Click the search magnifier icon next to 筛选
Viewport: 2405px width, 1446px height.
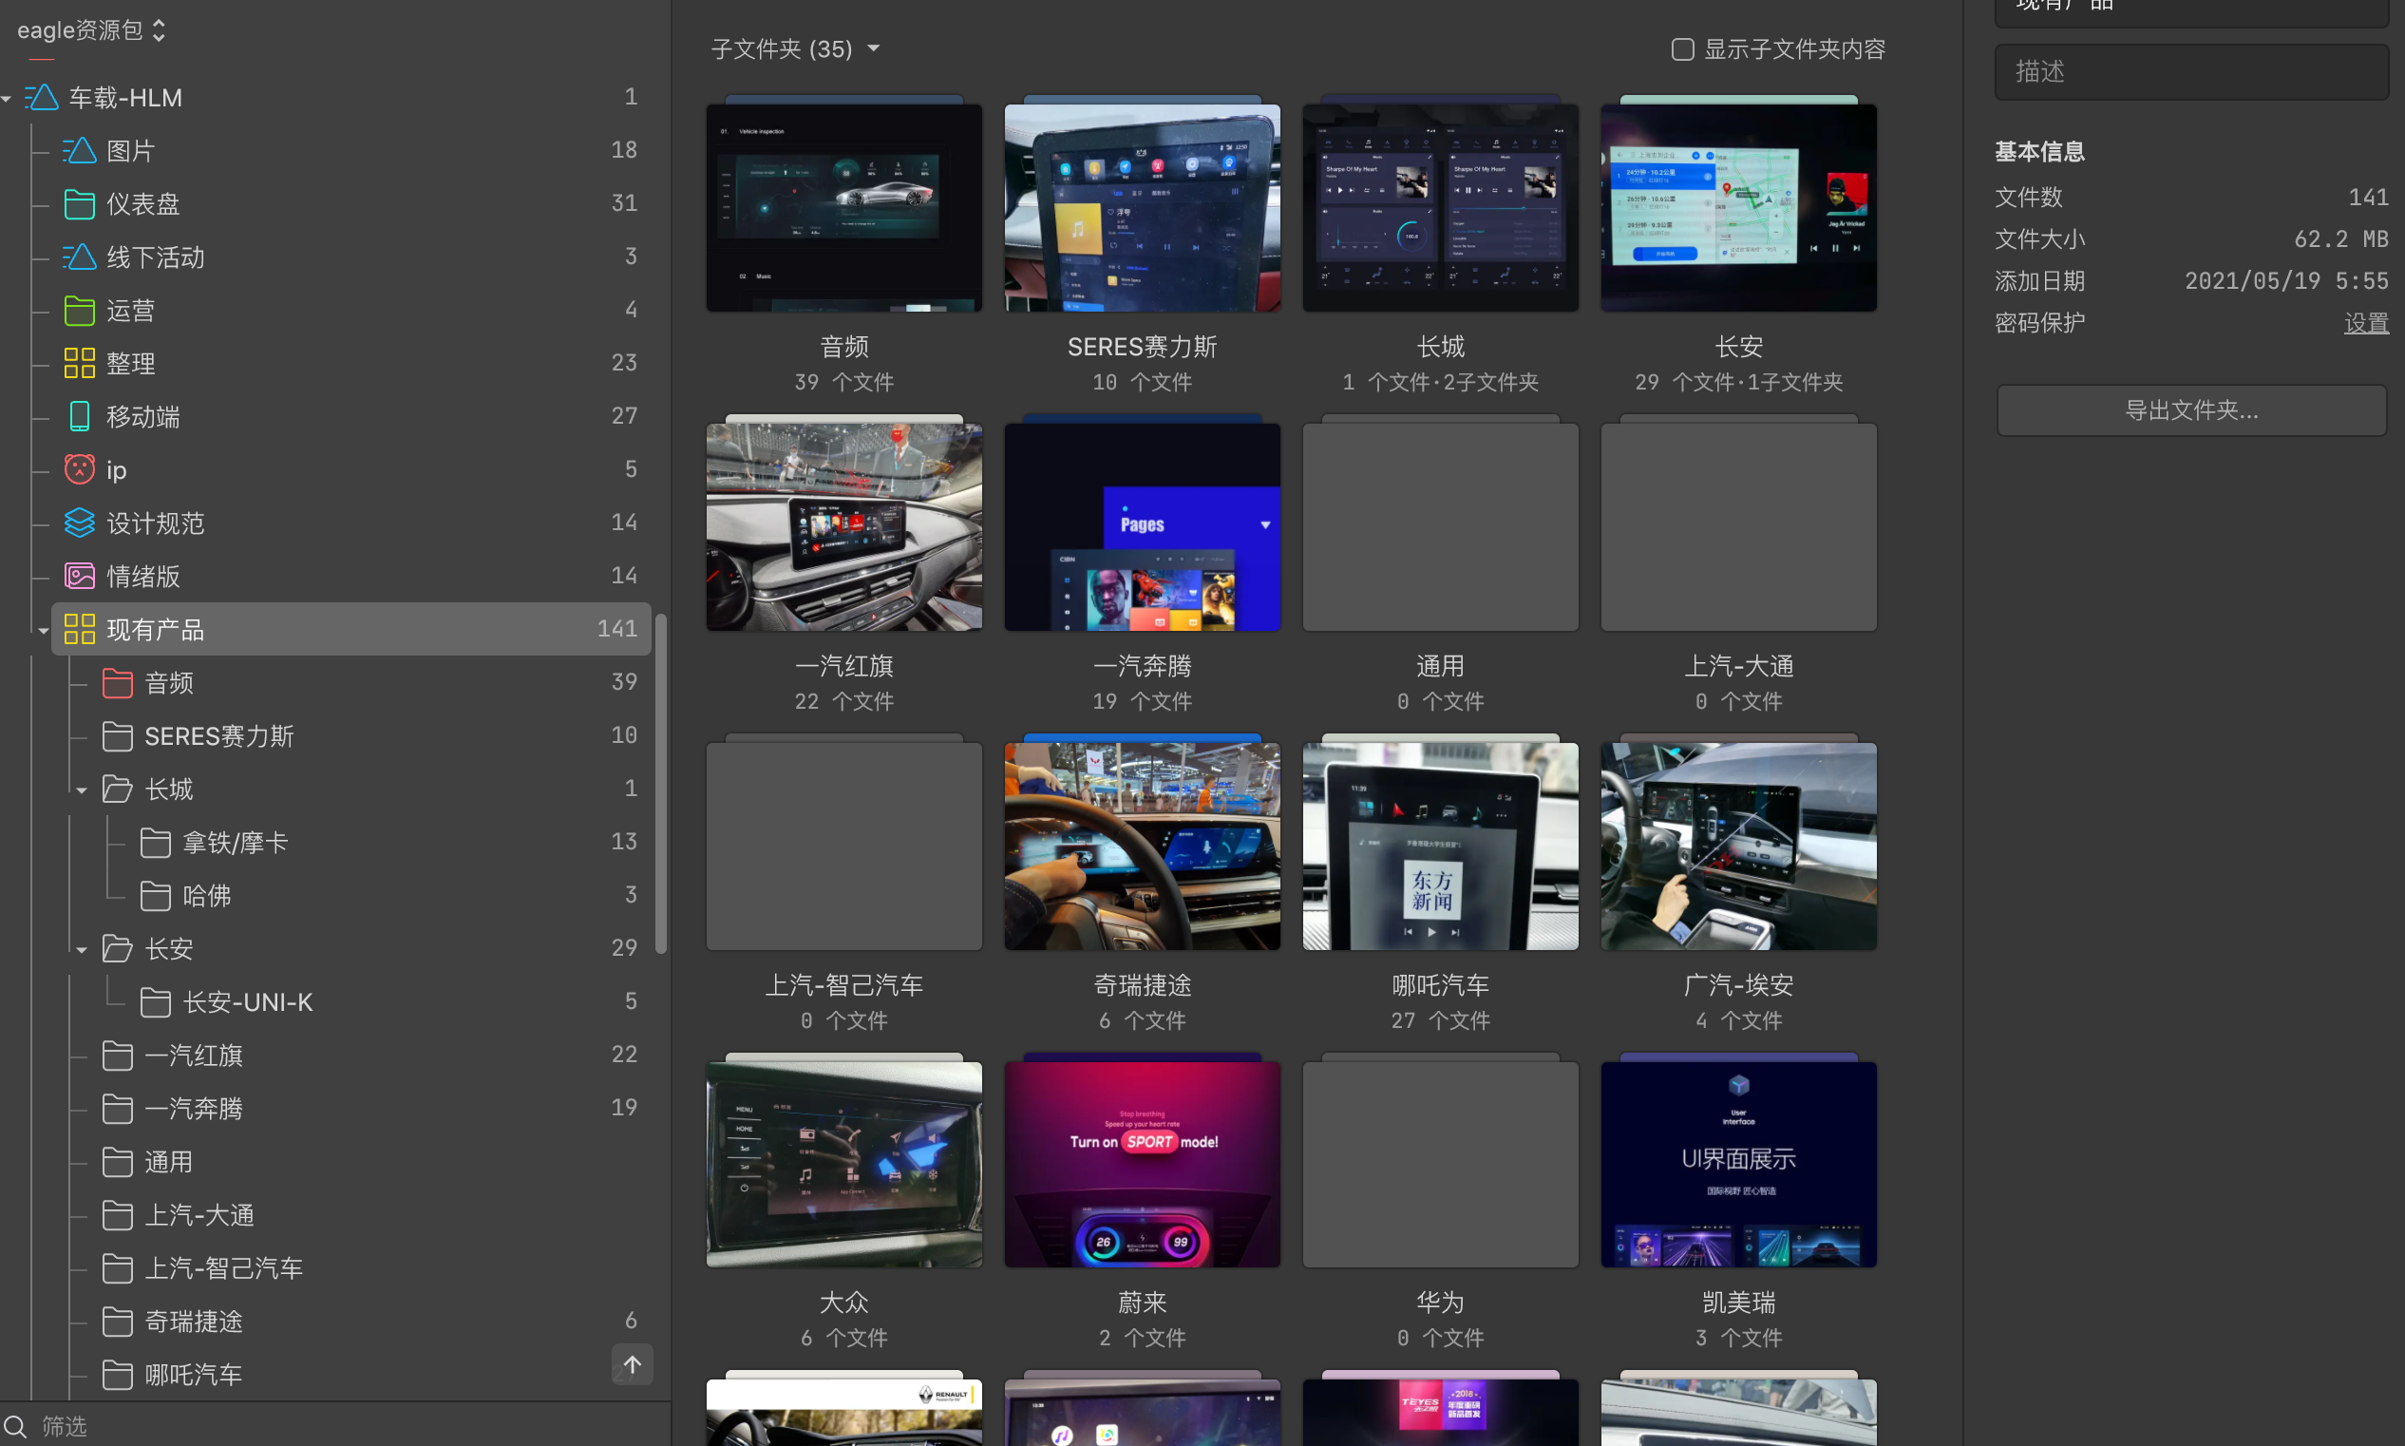[13, 1426]
